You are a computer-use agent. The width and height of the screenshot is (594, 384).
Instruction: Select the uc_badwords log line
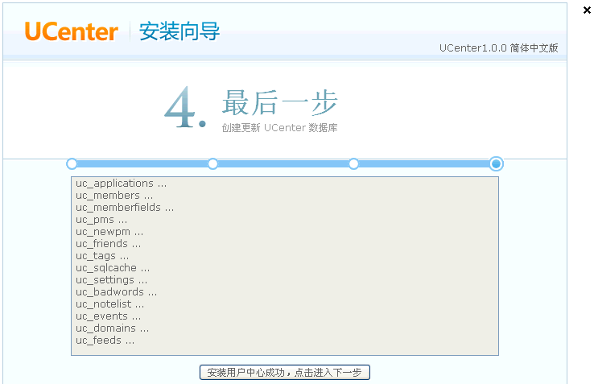coord(116,292)
